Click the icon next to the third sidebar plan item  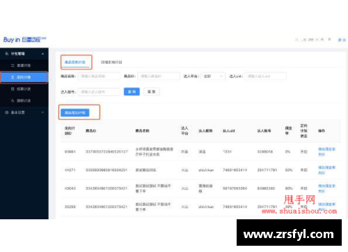click(13, 89)
